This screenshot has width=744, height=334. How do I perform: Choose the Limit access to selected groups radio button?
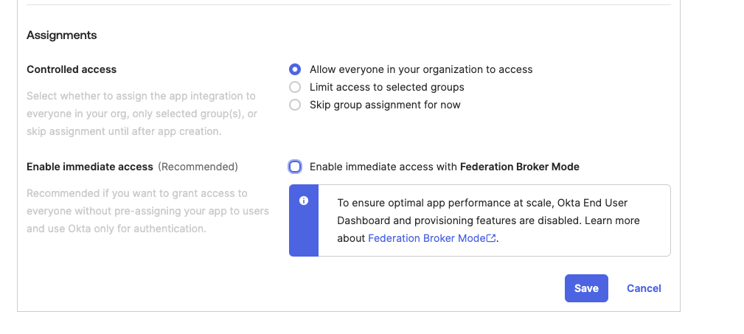[x=295, y=87]
